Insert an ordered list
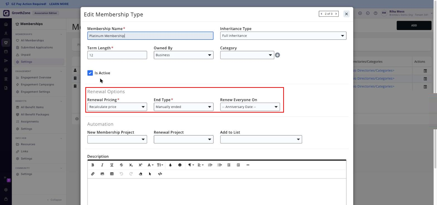 210,165
